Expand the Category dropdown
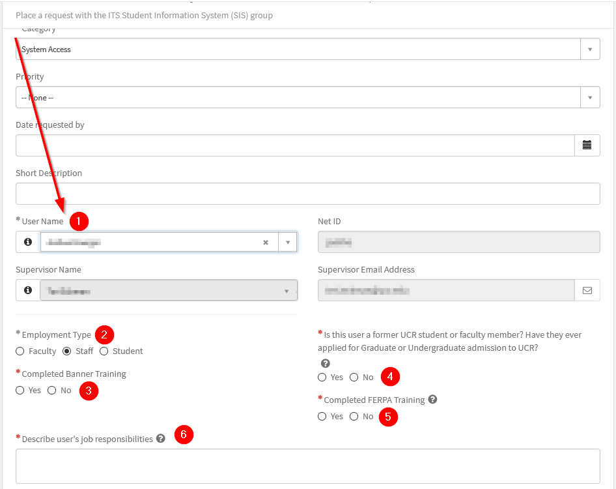Viewport: 616px width, 489px height. pos(589,50)
